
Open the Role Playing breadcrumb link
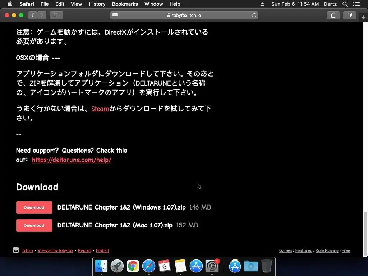pyautogui.click(x=327, y=250)
